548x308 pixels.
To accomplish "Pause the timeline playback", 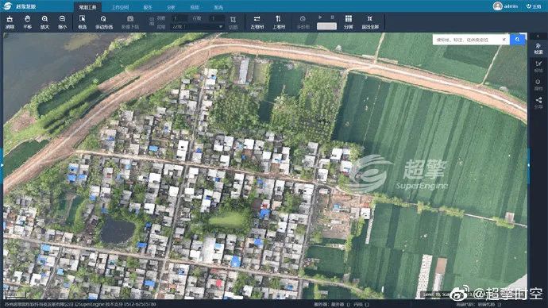I will pyautogui.click(x=332, y=17).
